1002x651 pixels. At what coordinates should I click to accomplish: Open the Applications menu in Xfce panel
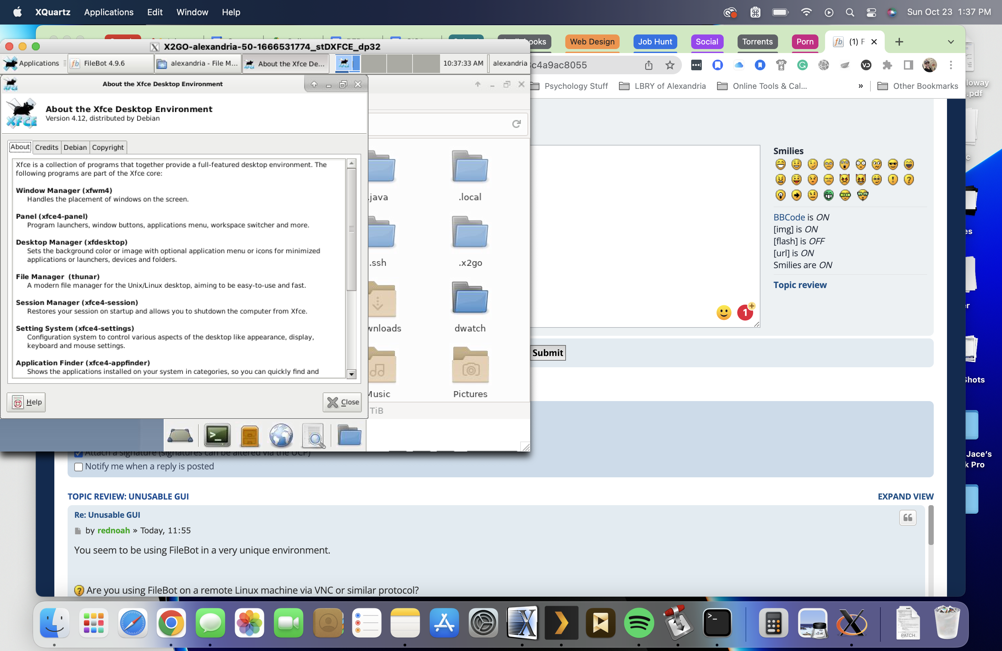pos(32,63)
